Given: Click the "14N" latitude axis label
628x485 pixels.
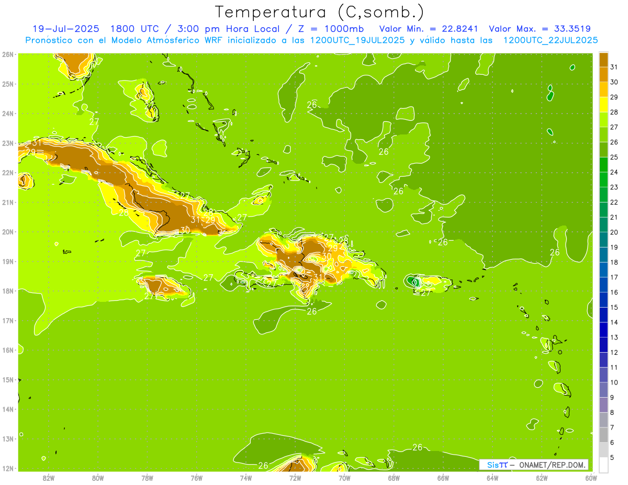Looking at the screenshot, I should pos(8,409).
